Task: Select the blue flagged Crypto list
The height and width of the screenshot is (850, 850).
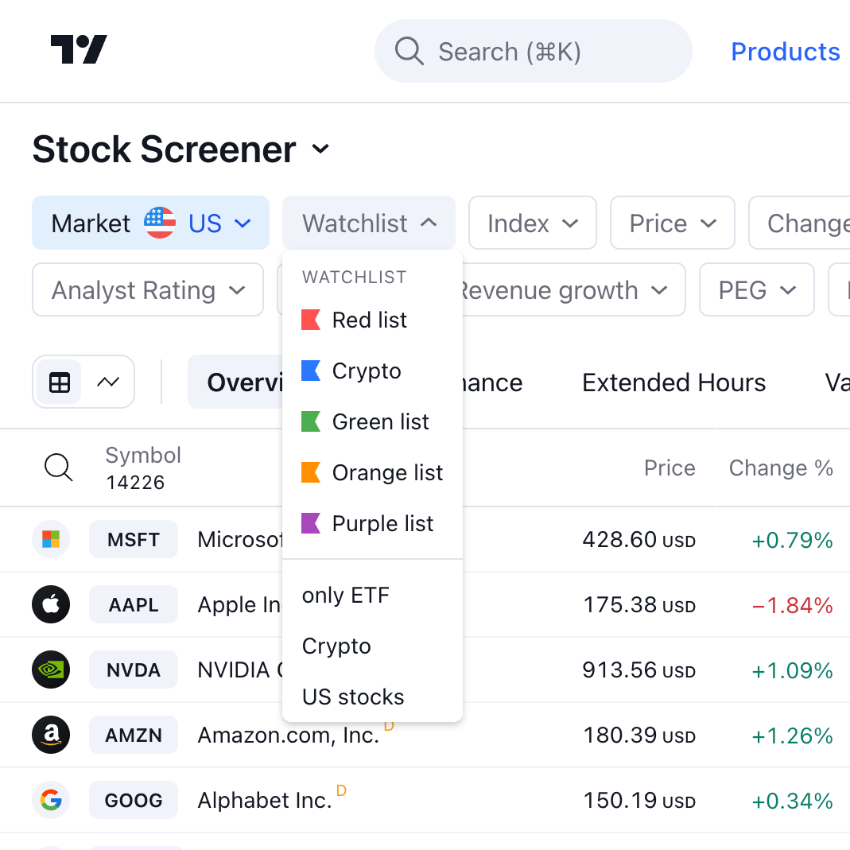Action: click(366, 371)
